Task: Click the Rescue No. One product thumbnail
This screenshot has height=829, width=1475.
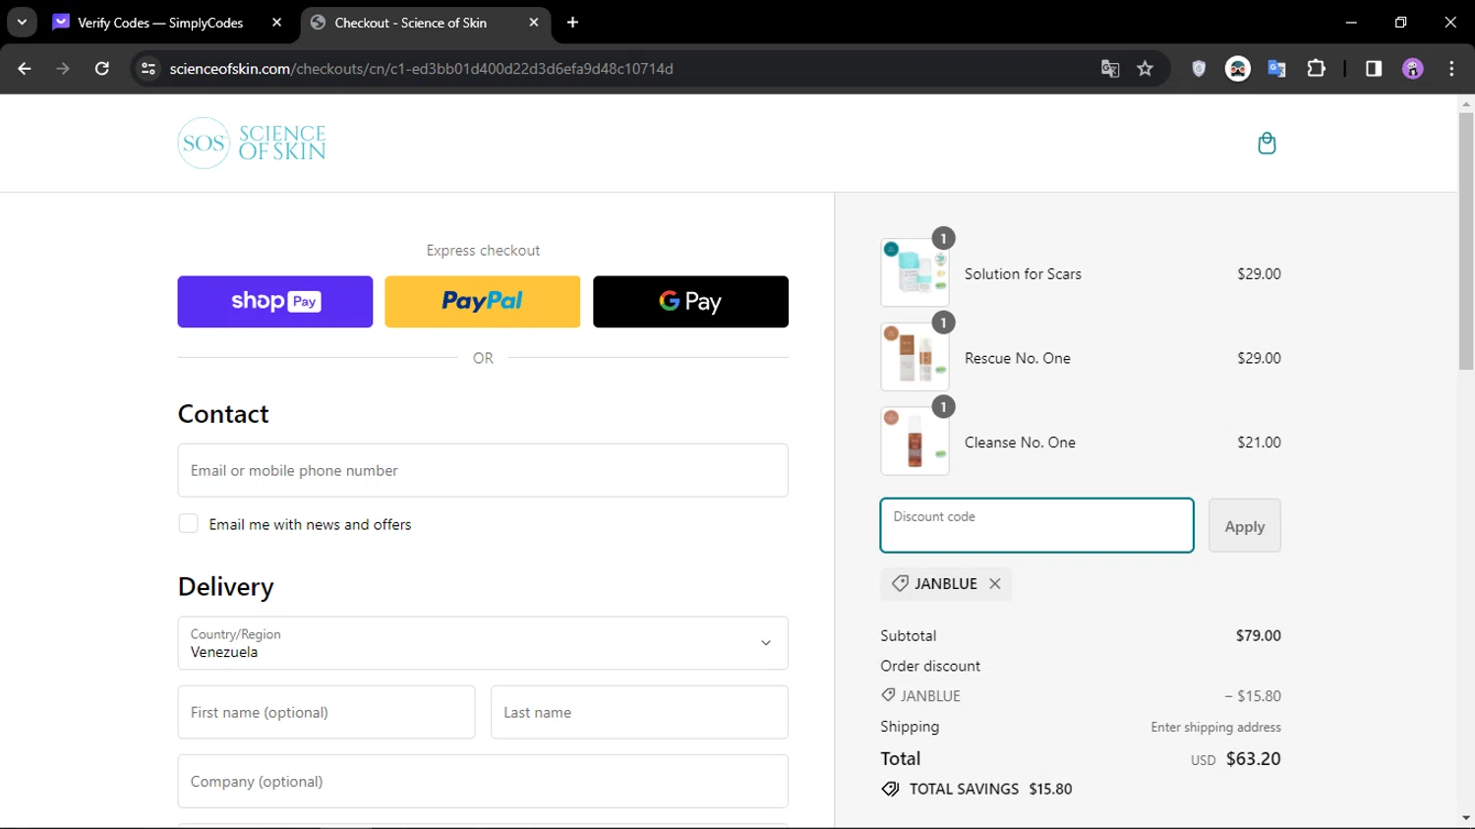Action: click(914, 357)
